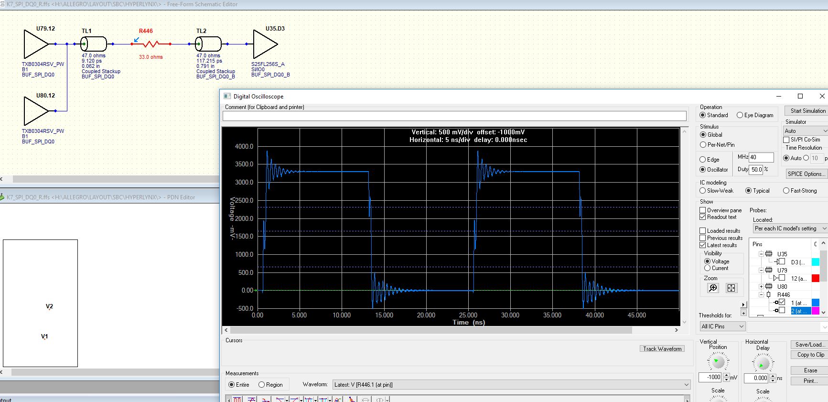Select resistor R446 symbol in the schematic
828x402 pixels.
[x=151, y=44]
